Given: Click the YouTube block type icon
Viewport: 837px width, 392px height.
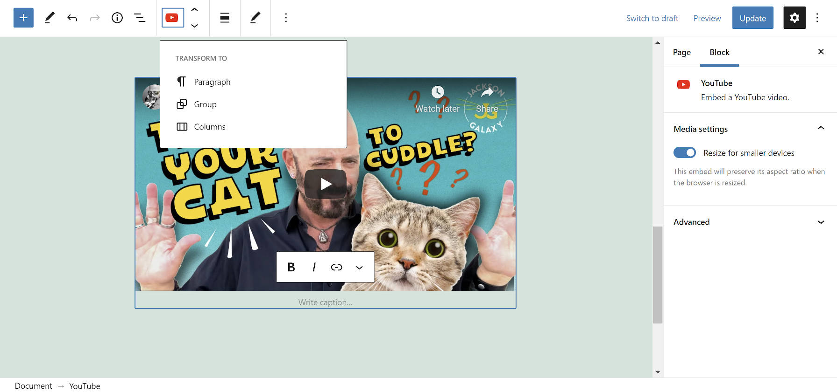Looking at the screenshot, I should [x=172, y=18].
